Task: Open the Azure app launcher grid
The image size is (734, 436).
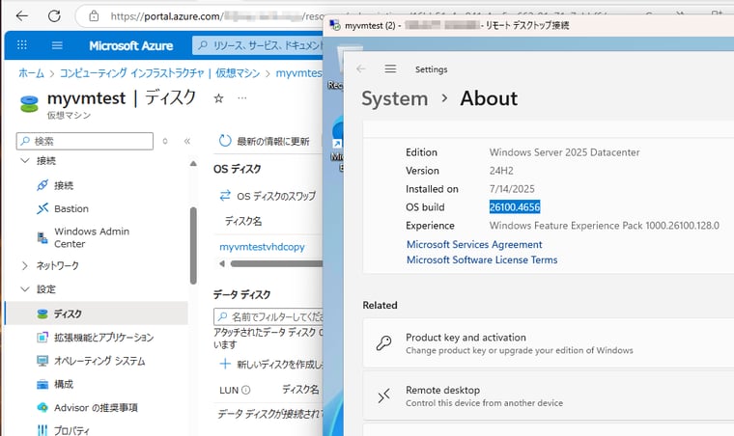Action: pyautogui.click(x=22, y=45)
